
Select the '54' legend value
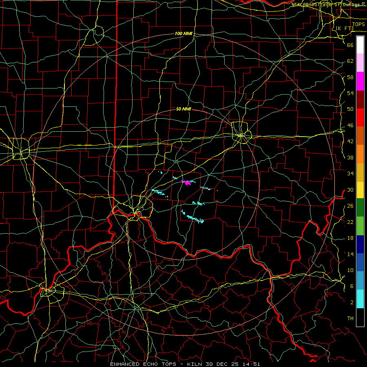(350, 93)
